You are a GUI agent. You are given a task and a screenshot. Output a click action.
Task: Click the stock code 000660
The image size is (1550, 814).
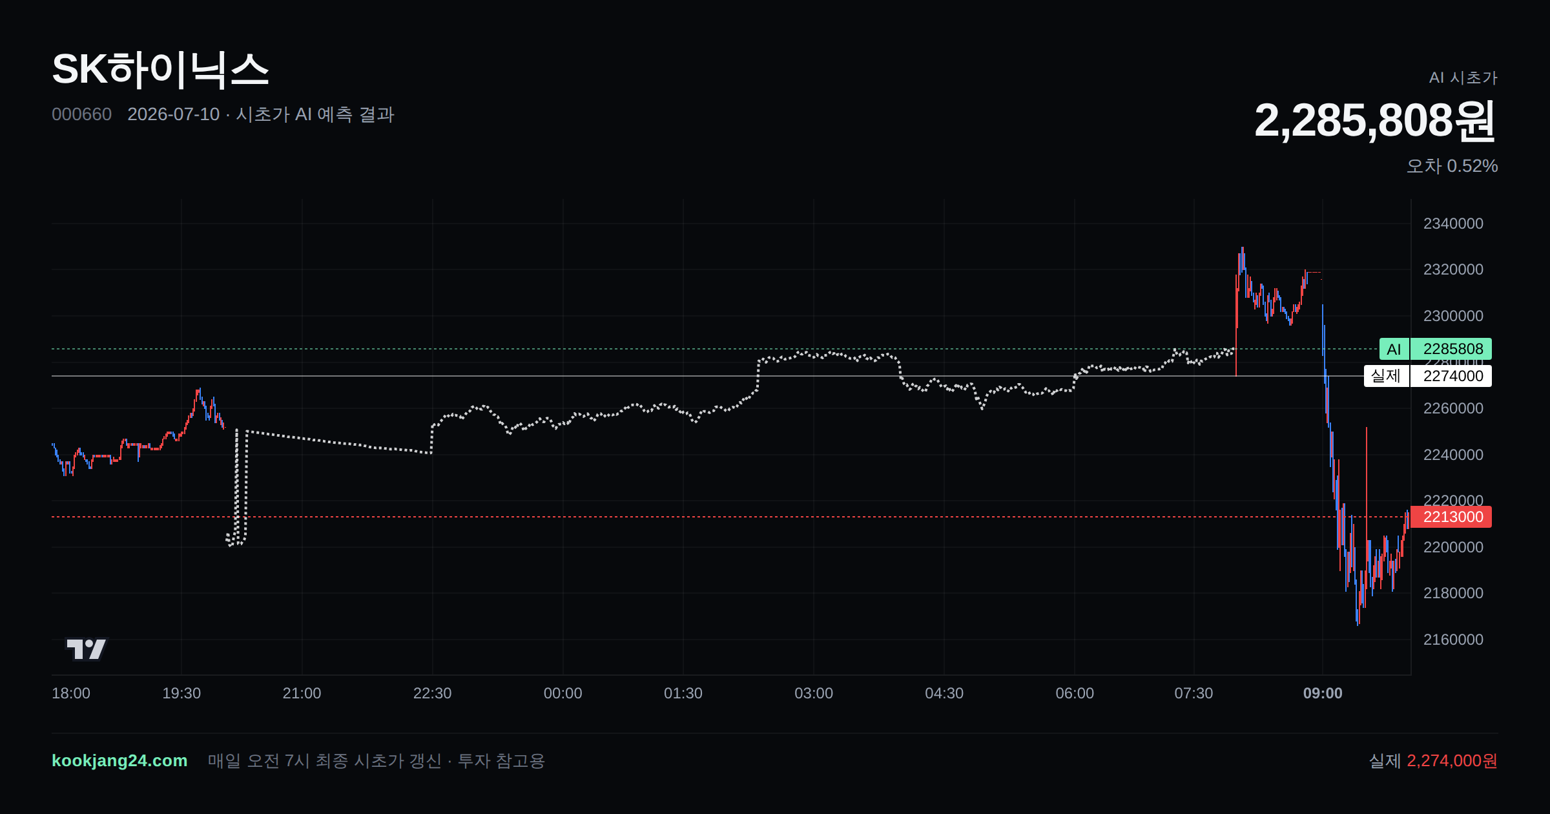tap(81, 114)
